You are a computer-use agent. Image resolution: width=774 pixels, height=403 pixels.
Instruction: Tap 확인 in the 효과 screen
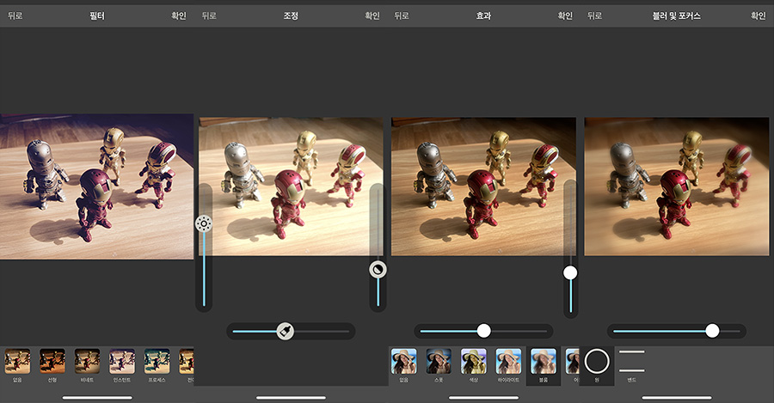tap(565, 15)
